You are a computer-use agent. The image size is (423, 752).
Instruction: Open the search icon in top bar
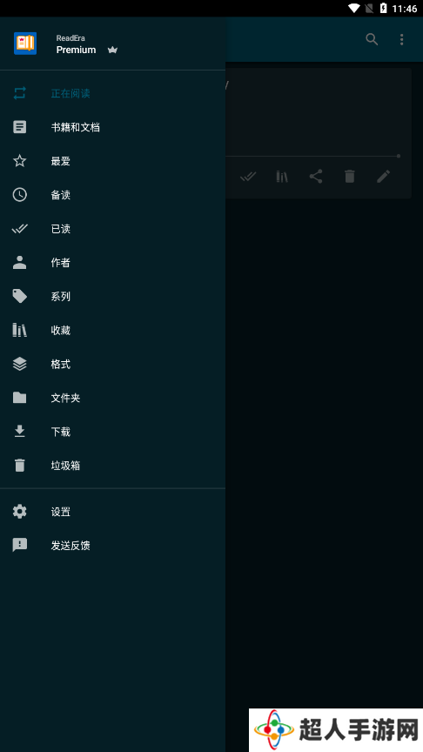tap(372, 39)
